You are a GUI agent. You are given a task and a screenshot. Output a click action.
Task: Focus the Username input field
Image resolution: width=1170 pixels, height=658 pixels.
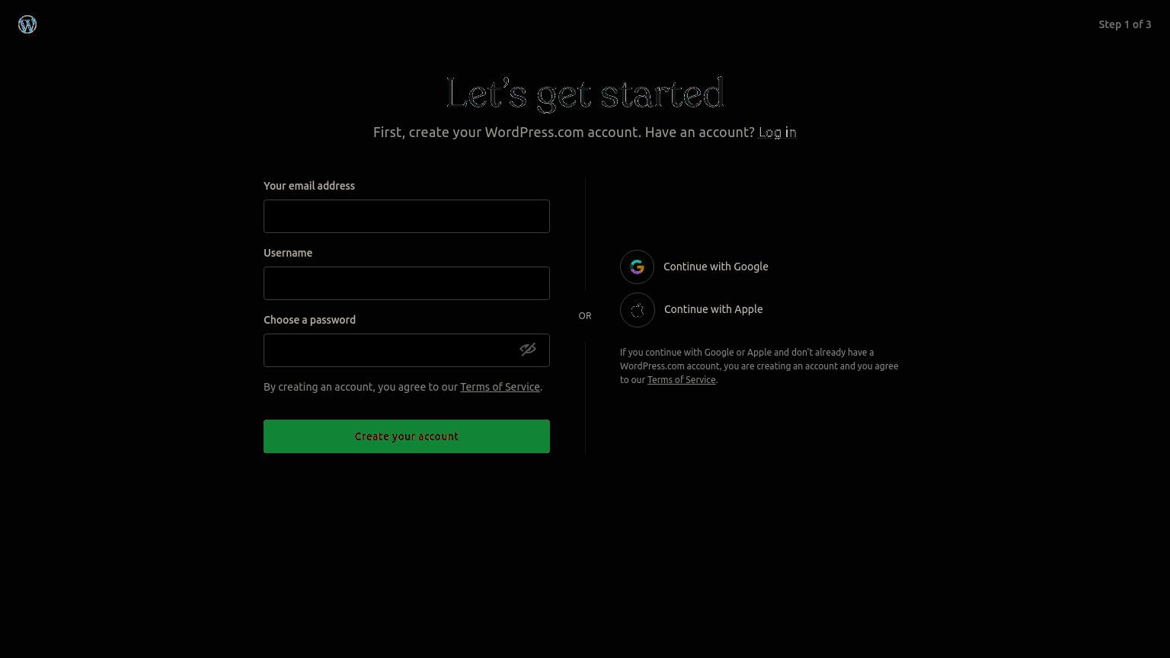click(x=407, y=283)
